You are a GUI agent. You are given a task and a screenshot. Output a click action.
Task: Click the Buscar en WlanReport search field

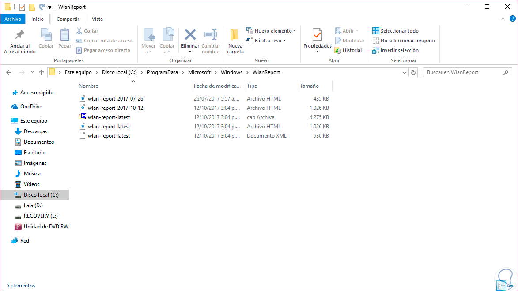tap(467, 72)
